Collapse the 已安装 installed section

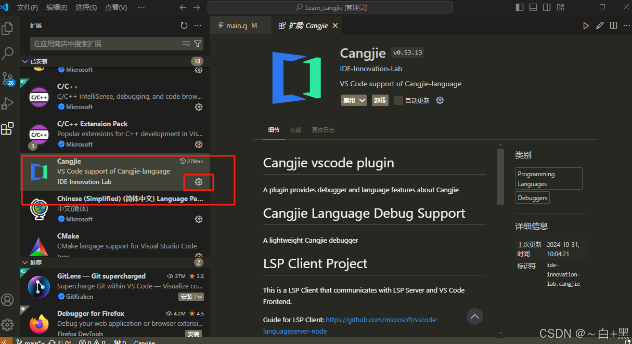coord(24,61)
